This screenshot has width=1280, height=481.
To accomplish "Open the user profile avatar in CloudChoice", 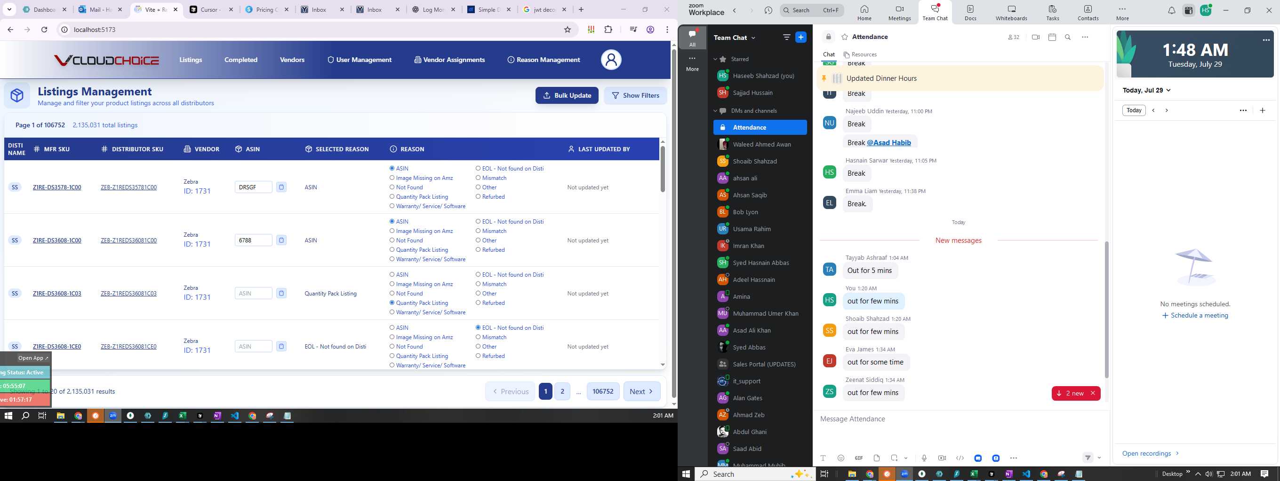I will click(x=611, y=60).
